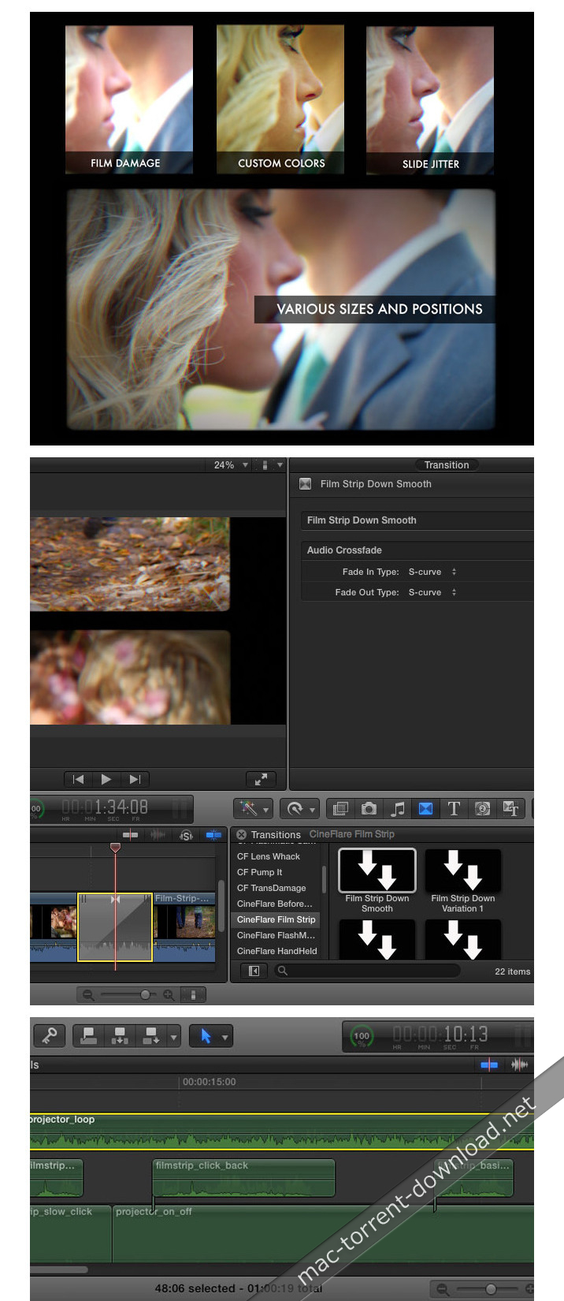This screenshot has height=1301, width=564.
Task: Toggle audio skimming waveform button
Action: point(158,835)
